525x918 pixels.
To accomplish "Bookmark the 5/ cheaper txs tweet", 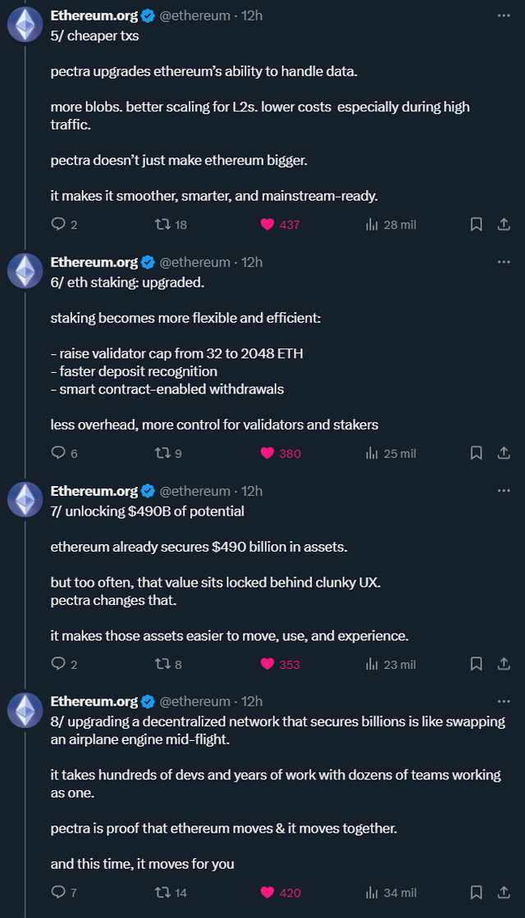I will tap(477, 225).
